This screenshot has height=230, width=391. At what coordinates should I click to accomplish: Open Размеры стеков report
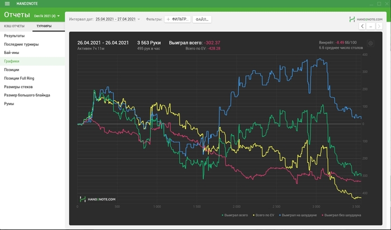point(32,87)
